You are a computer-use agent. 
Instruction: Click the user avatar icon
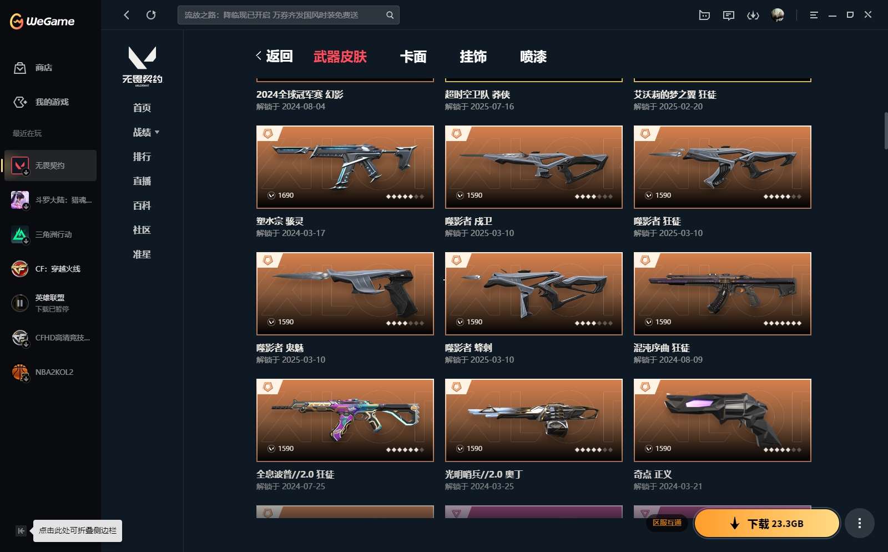pyautogui.click(x=778, y=15)
